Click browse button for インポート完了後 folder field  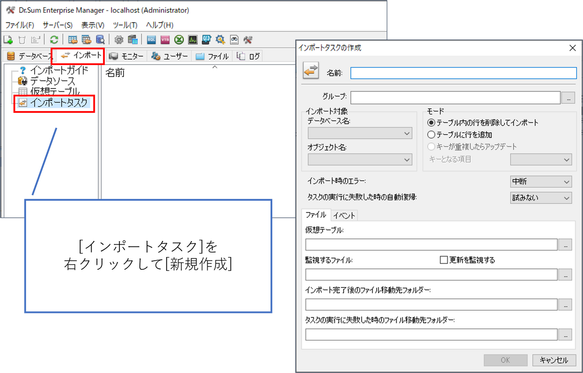(565, 305)
